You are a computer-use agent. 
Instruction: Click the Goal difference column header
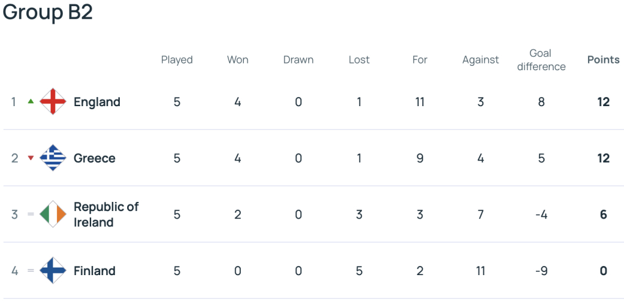tap(541, 60)
